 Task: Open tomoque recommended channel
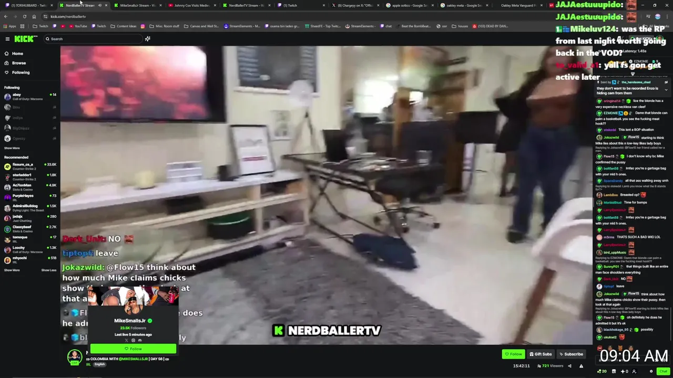30,238
